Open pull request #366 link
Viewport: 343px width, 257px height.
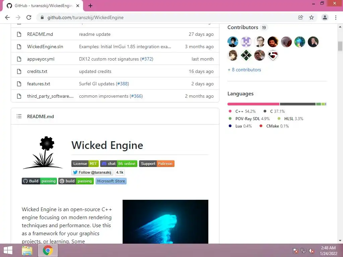[x=136, y=96]
